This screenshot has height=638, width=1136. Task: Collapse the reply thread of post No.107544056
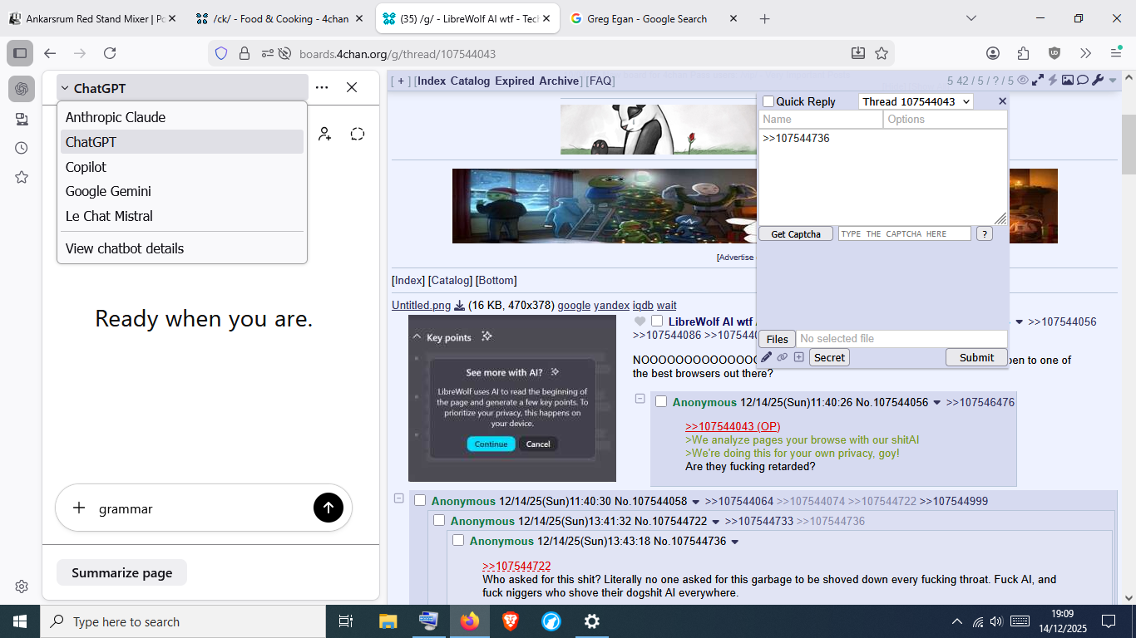click(x=640, y=399)
